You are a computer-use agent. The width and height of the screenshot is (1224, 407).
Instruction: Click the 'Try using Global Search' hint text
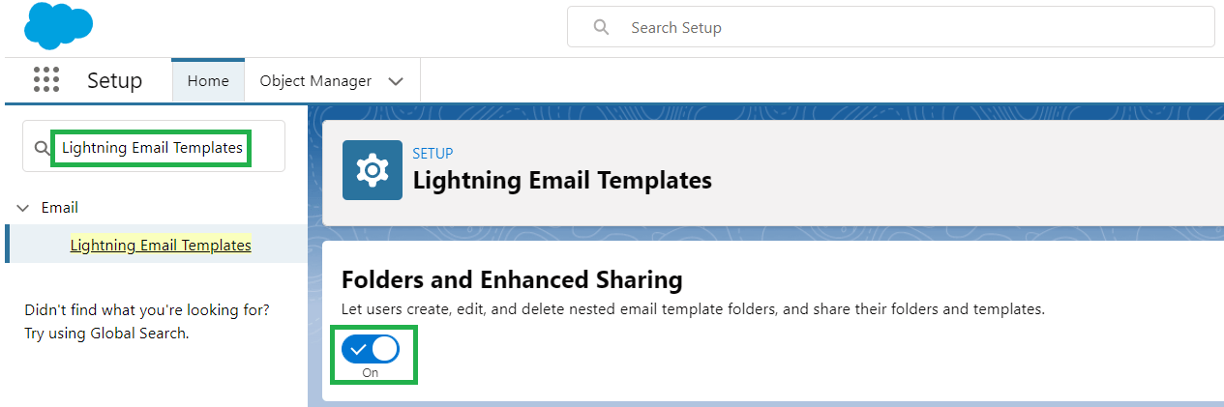click(106, 334)
